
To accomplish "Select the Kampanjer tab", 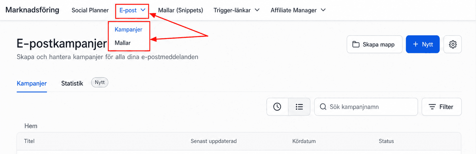I will click(x=32, y=83).
